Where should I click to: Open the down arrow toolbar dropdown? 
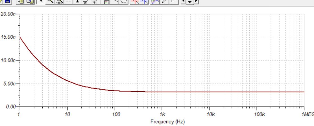[190, 2]
